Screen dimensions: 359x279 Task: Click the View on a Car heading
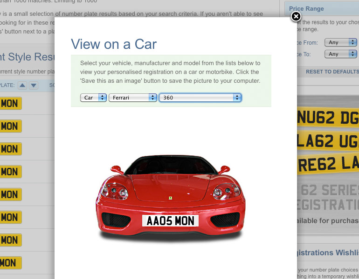click(x=114, y=44)
